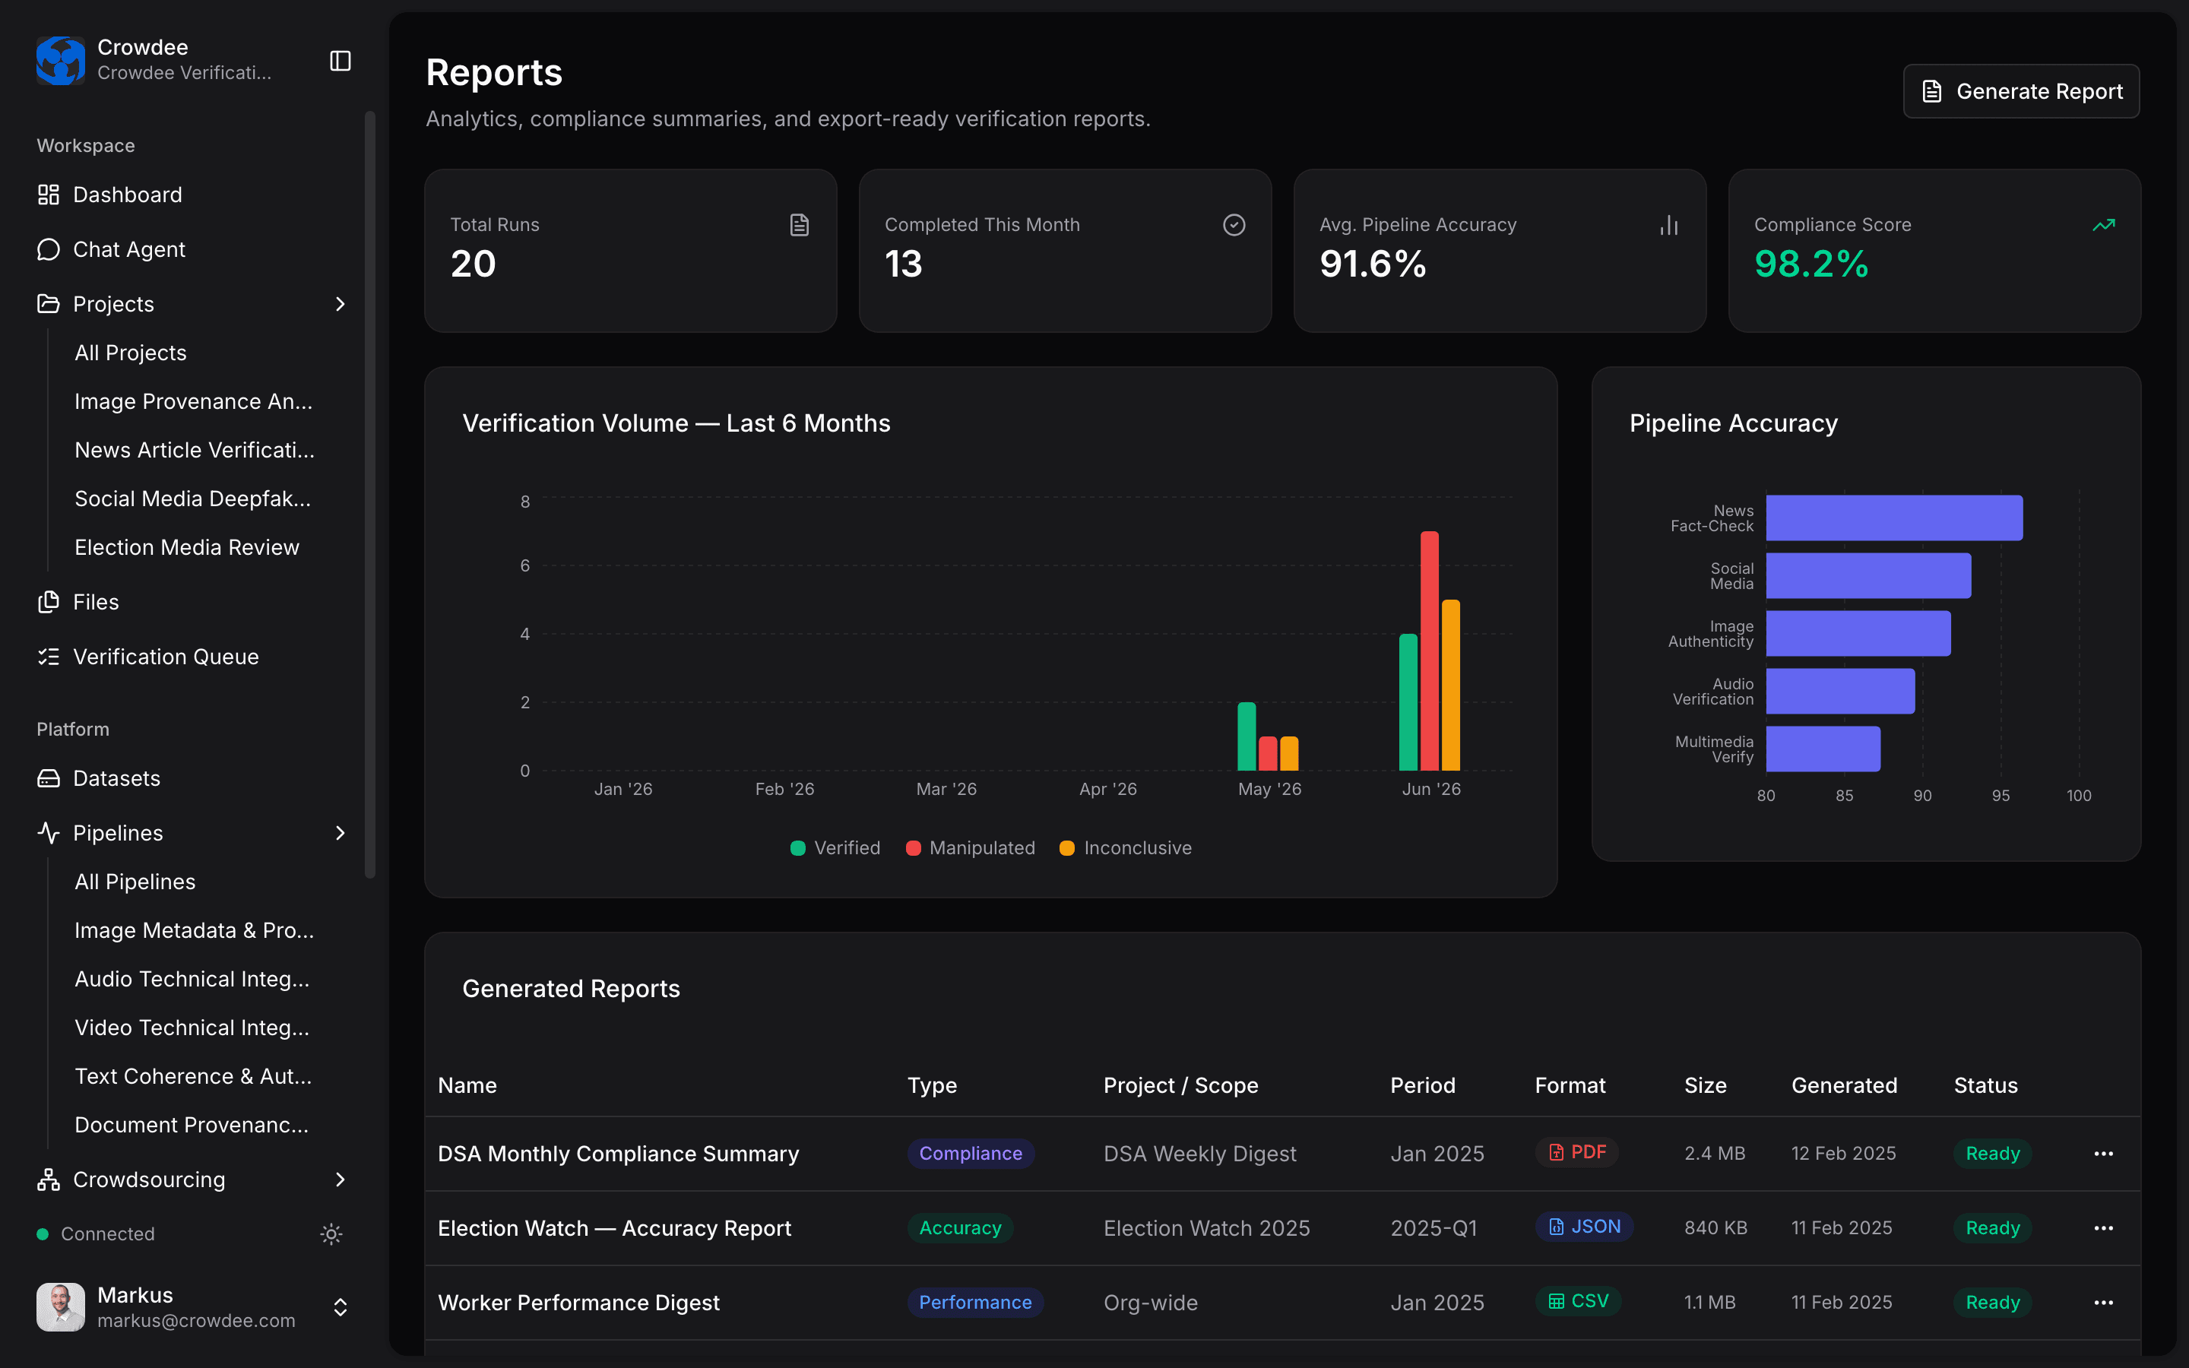Select Election Media Review project
Image resolution: width=2189 pixels, height=1368 pixels.
click(x=186, y=547)
